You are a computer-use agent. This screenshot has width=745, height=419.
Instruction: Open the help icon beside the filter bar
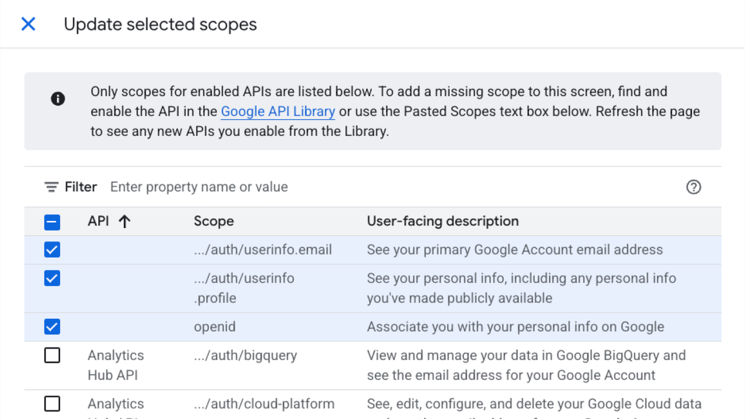(693, 187)
